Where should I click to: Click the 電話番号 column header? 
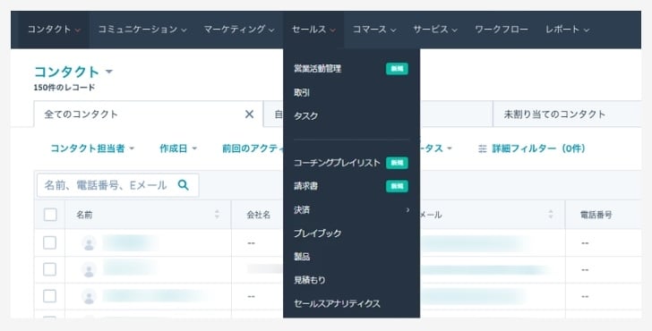(x=596, y=215)
